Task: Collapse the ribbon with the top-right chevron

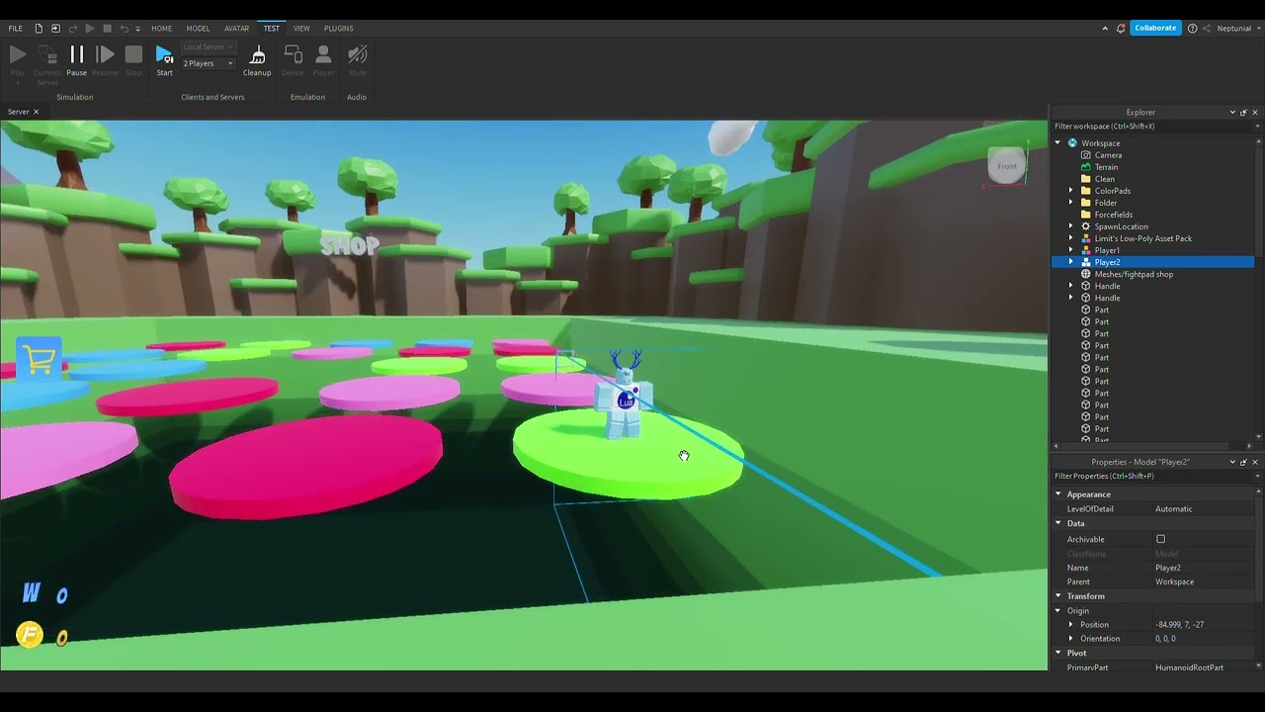Action: click(1105, 29)
